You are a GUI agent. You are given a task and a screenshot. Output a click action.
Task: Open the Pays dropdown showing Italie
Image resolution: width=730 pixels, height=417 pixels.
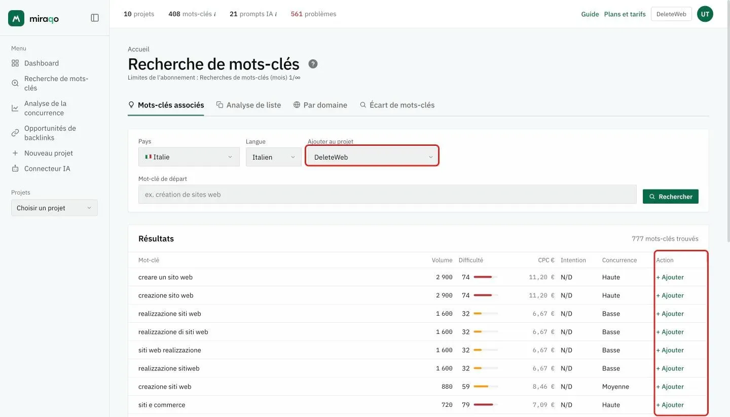click(189, 157)
